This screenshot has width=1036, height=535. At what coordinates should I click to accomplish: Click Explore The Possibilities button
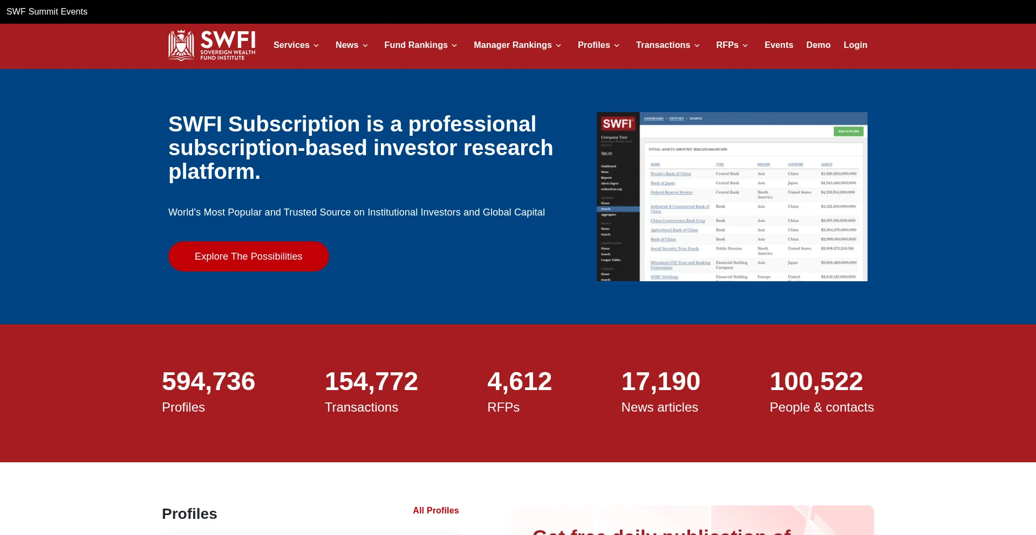248,256
